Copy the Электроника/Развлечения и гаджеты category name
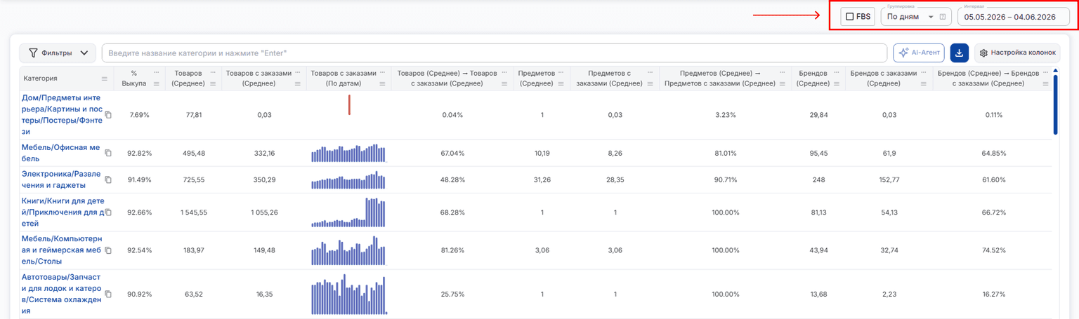This screenshot has width=1079, height=319. (108, 179)
